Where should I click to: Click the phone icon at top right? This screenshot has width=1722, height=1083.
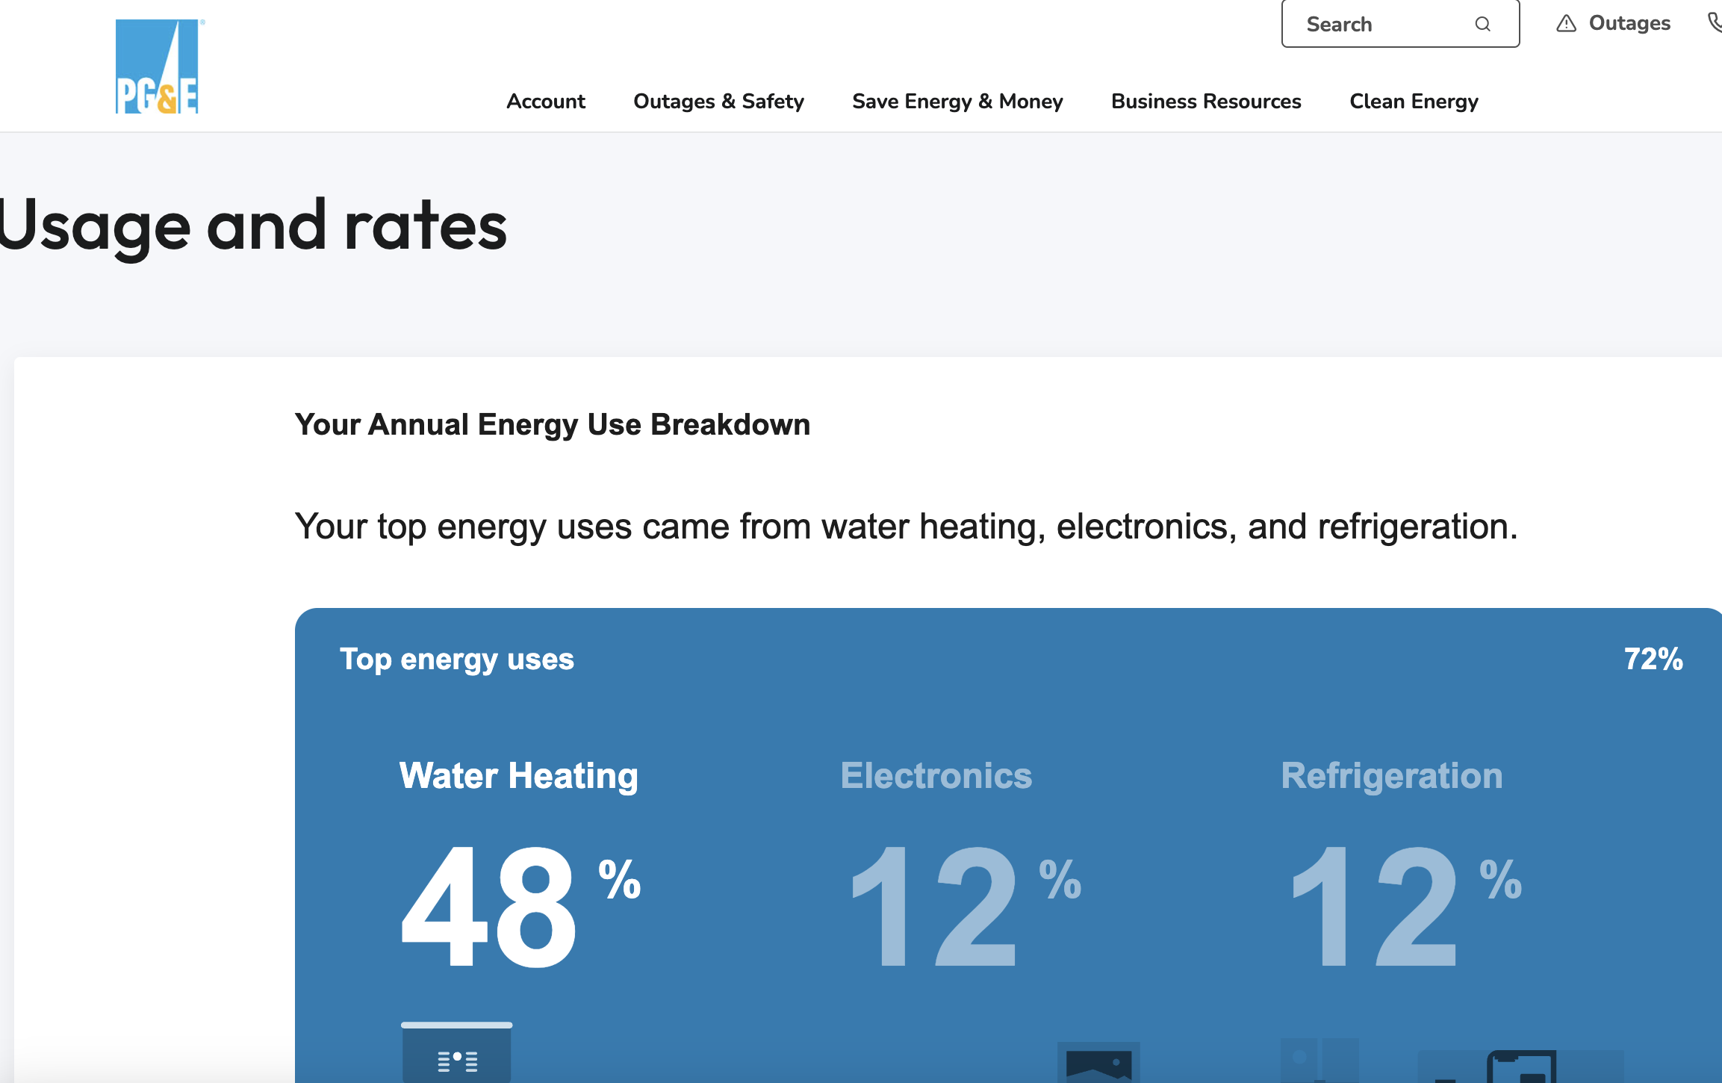click(x=1715, y=22)
